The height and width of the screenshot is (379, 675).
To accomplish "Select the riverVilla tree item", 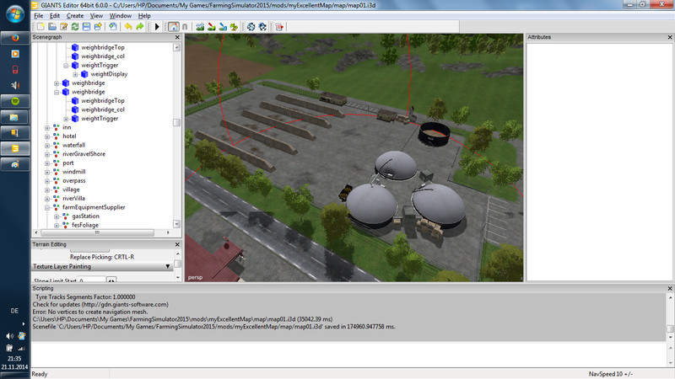I will (x=73, y=199).
